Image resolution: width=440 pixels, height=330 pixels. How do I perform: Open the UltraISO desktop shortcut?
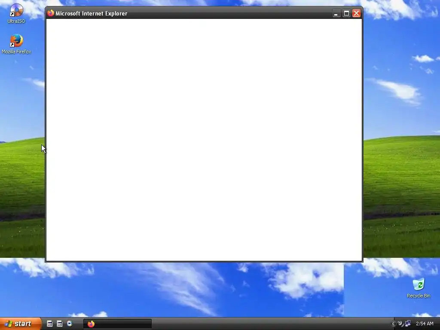pos(16,13)
